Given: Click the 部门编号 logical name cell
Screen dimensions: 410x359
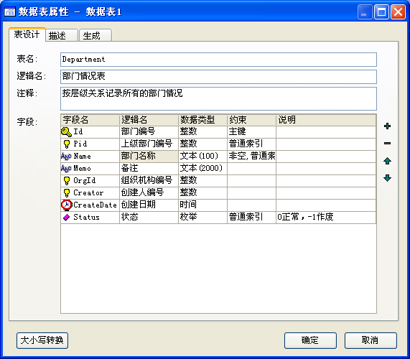Looking at the screenshot, I should click(149, 132).
